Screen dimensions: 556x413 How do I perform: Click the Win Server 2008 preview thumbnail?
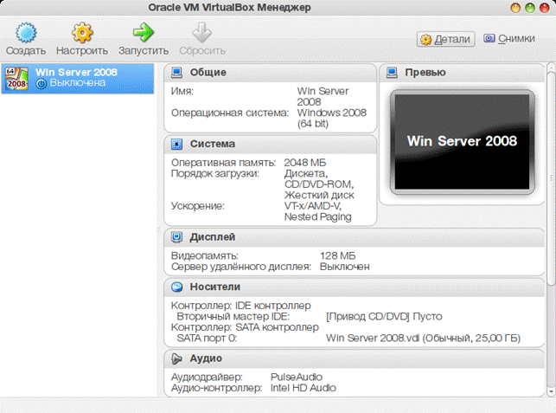[462, 142]
